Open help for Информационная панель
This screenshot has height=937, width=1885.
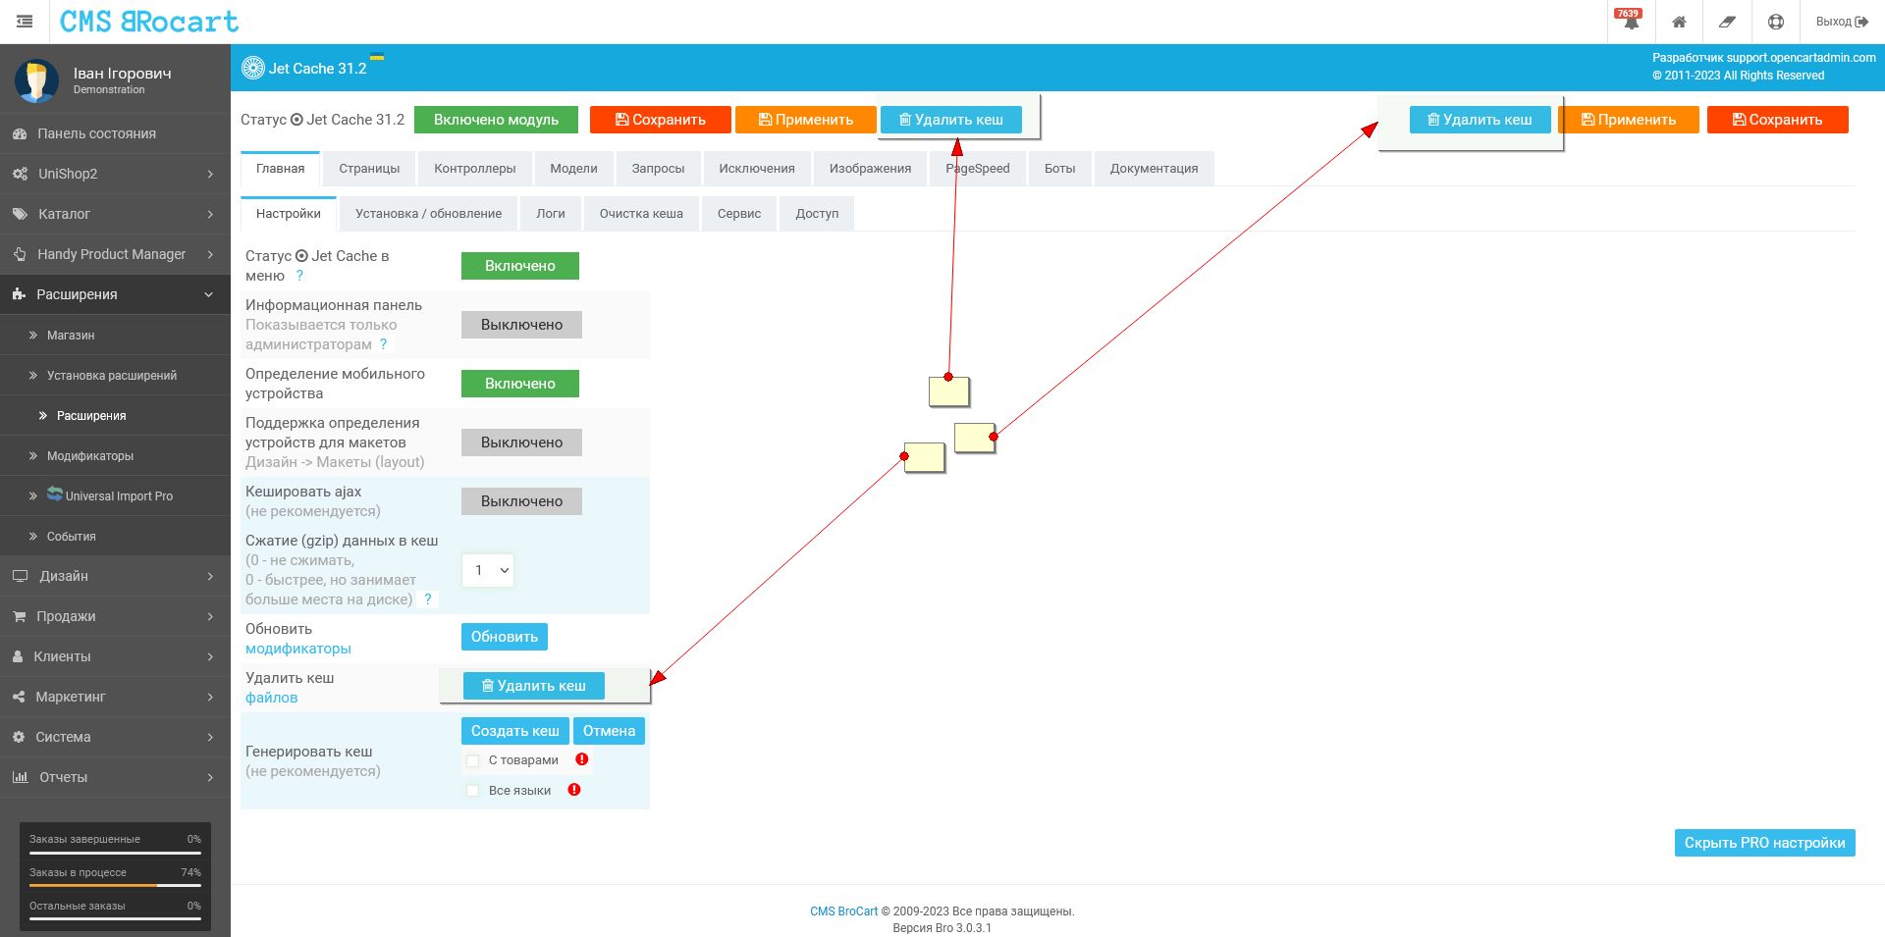384,344
